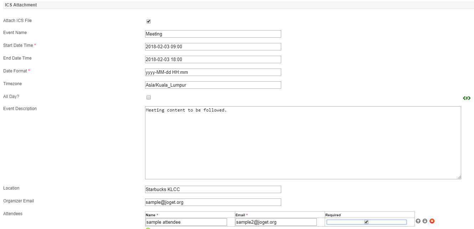
Task: Click the ICS Attachment section header
Action: (21, 5)
